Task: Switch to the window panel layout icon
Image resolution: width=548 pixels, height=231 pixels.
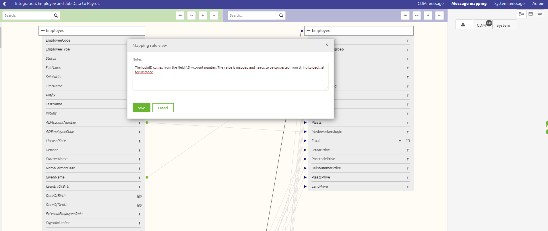Action: [530, 14]
